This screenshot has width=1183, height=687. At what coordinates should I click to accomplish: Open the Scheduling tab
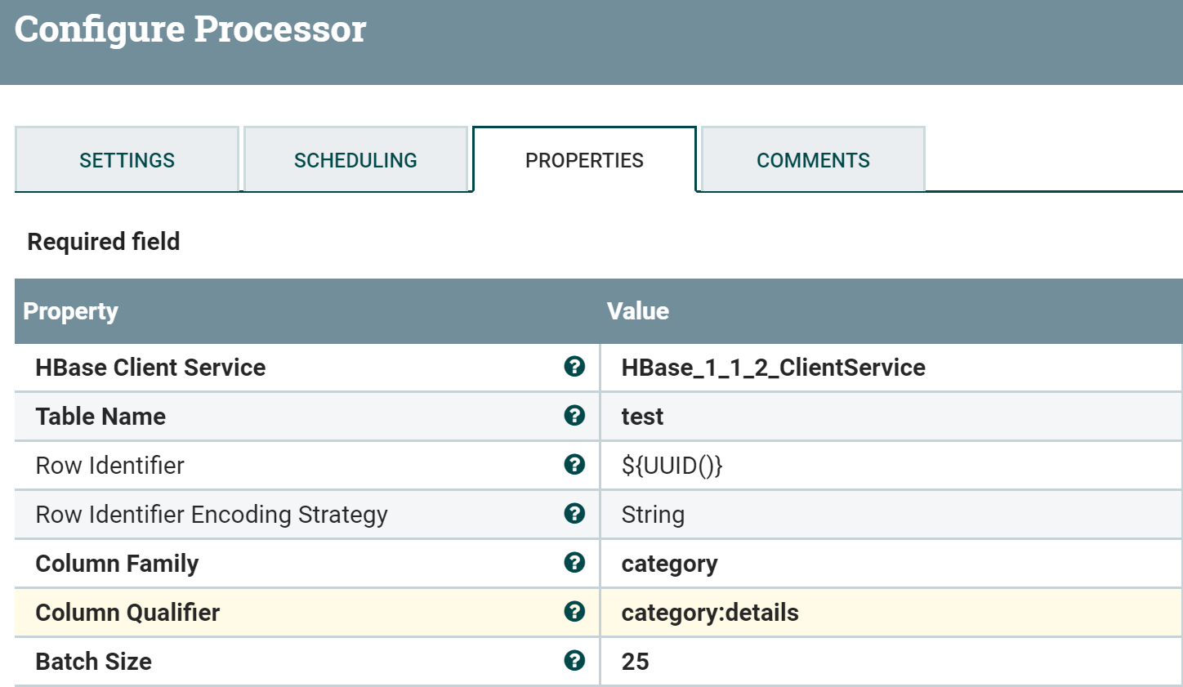355,160
